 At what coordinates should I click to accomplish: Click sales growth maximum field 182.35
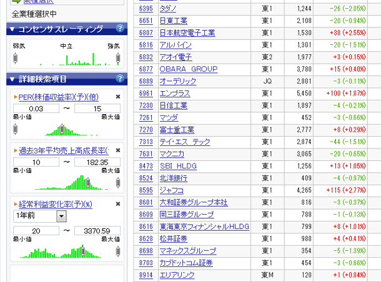click(x=97, y=162)
